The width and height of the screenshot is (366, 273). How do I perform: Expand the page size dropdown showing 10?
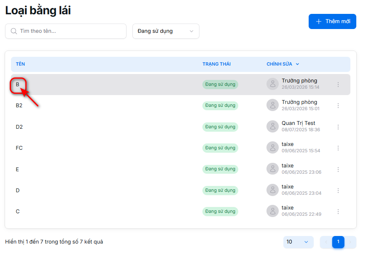coord(298,242)
